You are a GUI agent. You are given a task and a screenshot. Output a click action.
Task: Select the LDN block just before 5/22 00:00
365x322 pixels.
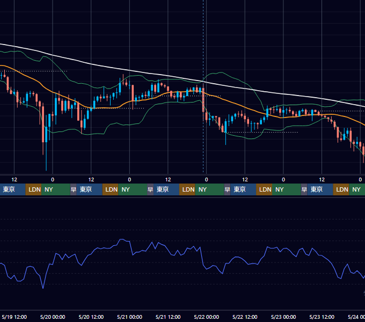click(x=187, y=189)
